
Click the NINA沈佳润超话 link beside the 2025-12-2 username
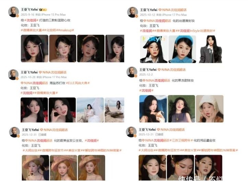173,69
